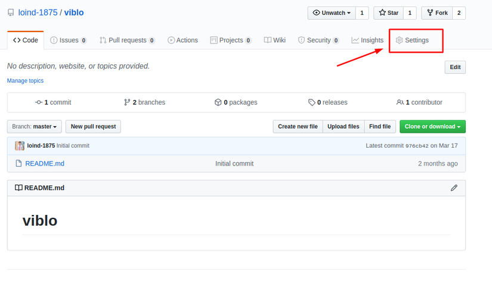Click the forks count 2 next to Fork
492x284 pixels.
[x=459, y=13]
